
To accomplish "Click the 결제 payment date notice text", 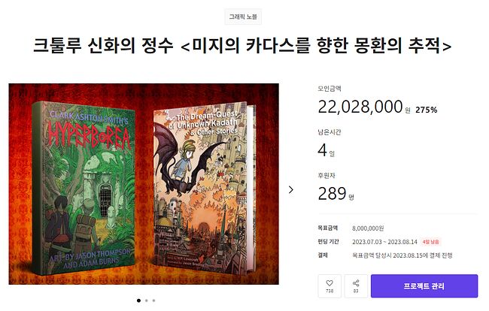I will (x=402, y=255).
